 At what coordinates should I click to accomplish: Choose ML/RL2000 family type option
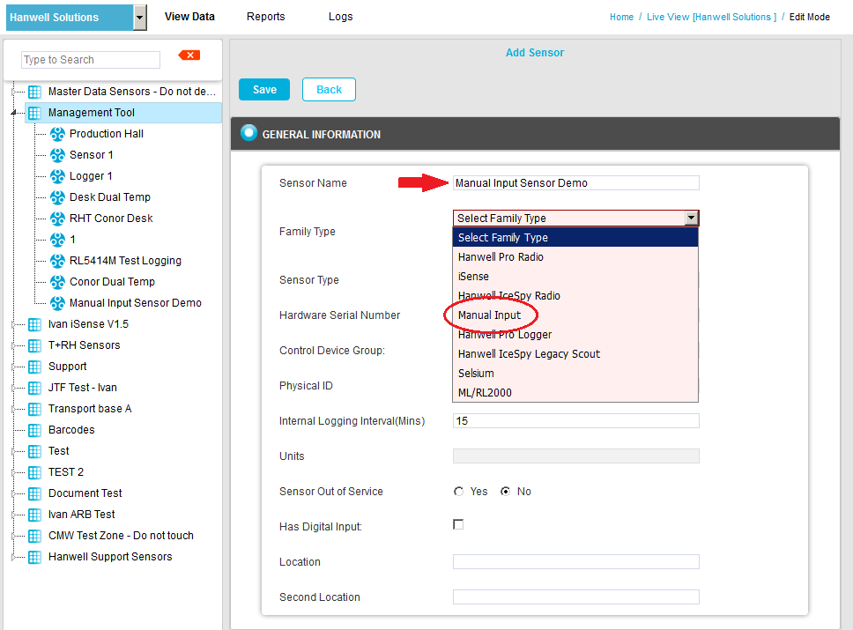(x=575, y=393)
